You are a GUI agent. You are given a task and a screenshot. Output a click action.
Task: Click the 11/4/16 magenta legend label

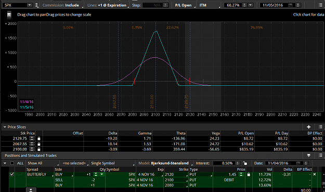(x=27, y=101)
